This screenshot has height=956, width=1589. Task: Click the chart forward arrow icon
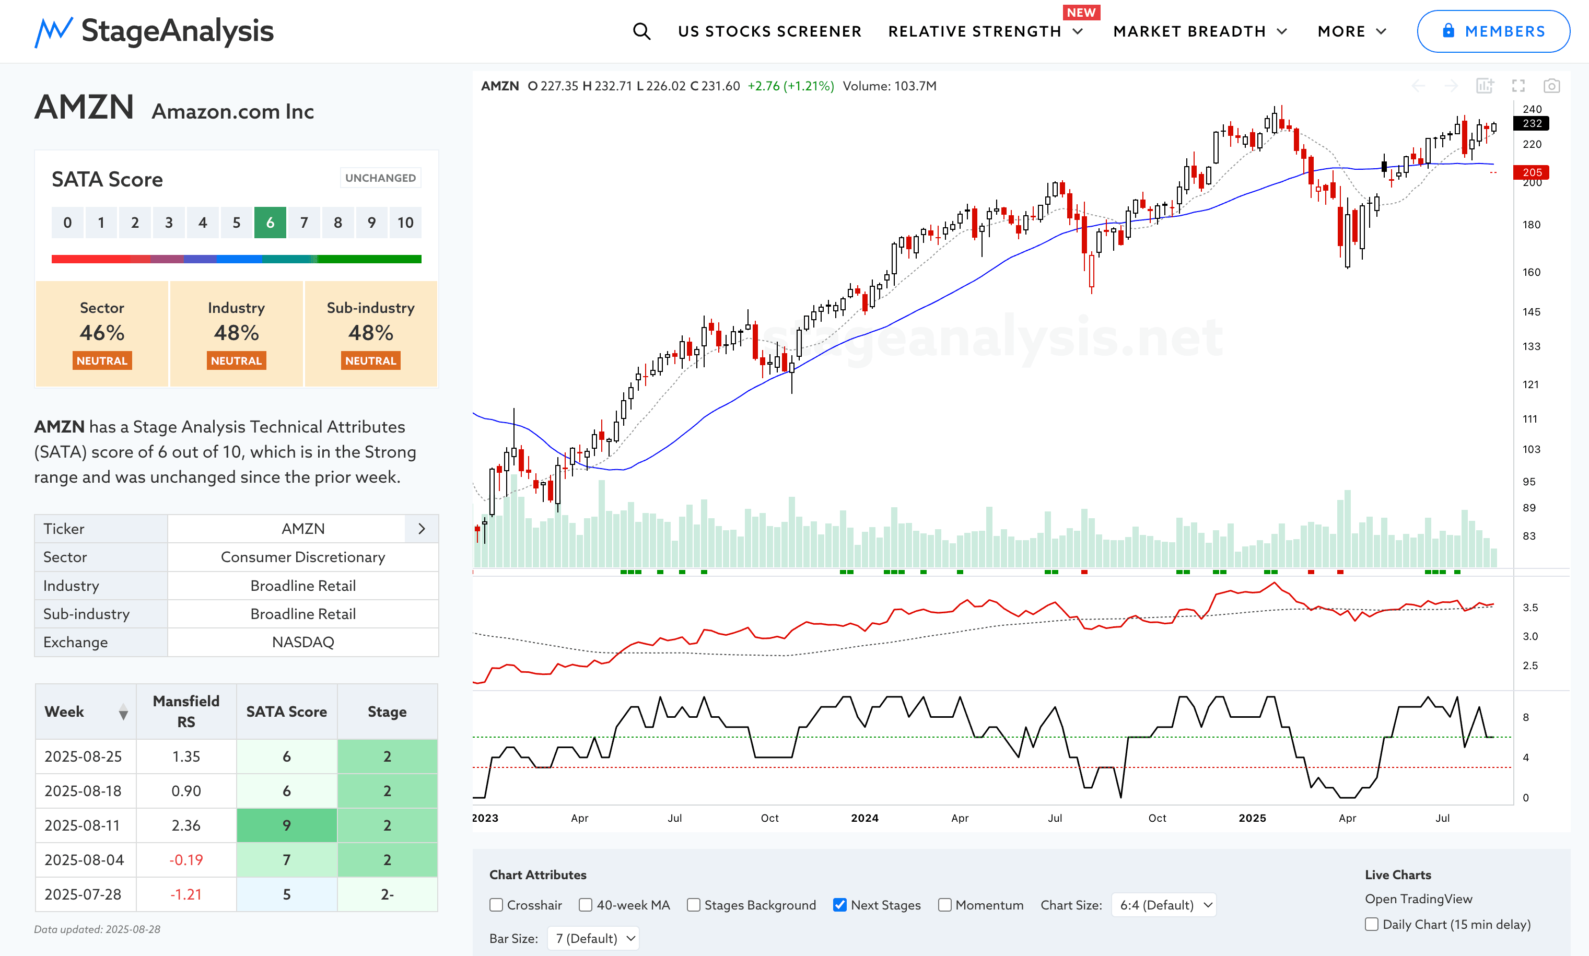pyautogui.click(x=1451, y=86)
